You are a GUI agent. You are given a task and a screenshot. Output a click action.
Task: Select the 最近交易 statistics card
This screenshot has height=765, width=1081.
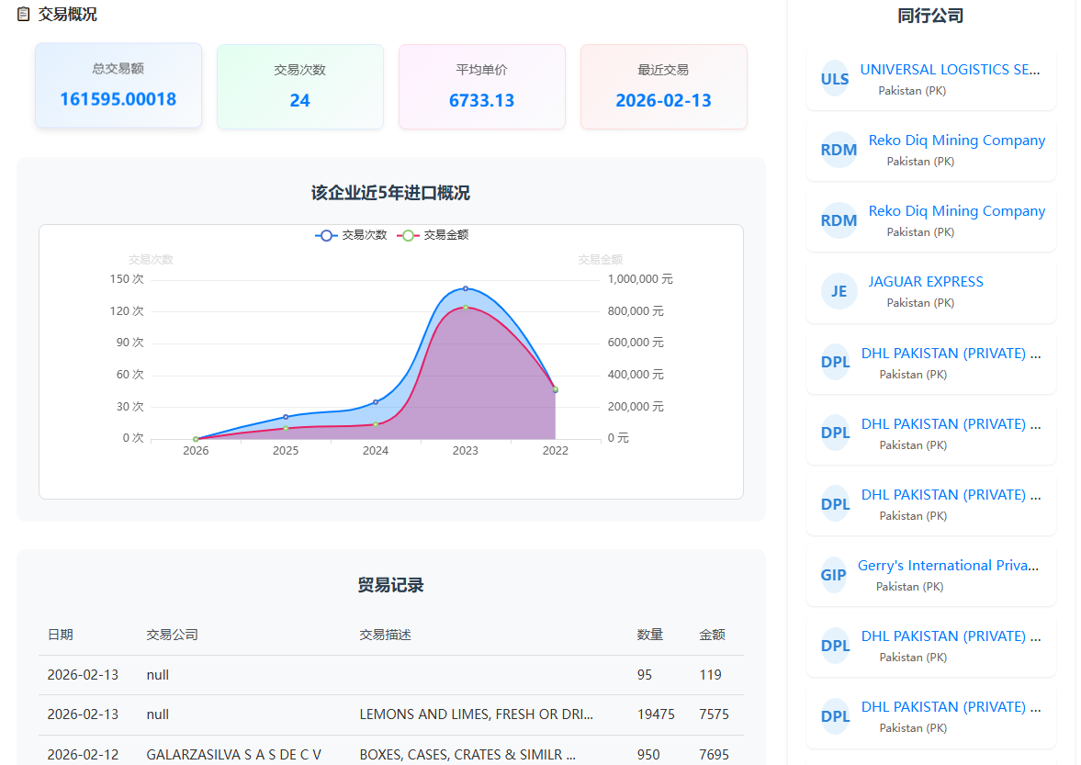point(663,86)
